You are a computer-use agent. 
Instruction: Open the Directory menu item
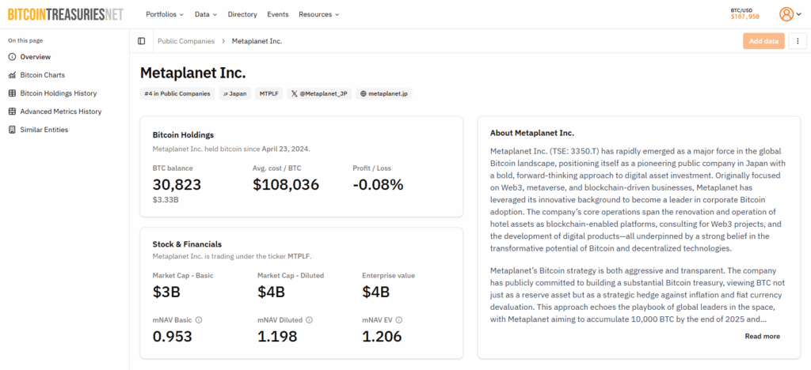(242, 14)
